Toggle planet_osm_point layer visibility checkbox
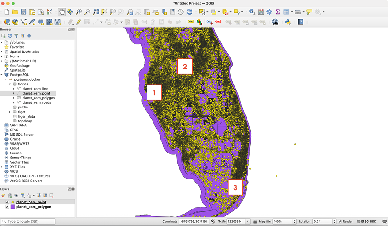 pyautogui.click(x=7, y=202)
